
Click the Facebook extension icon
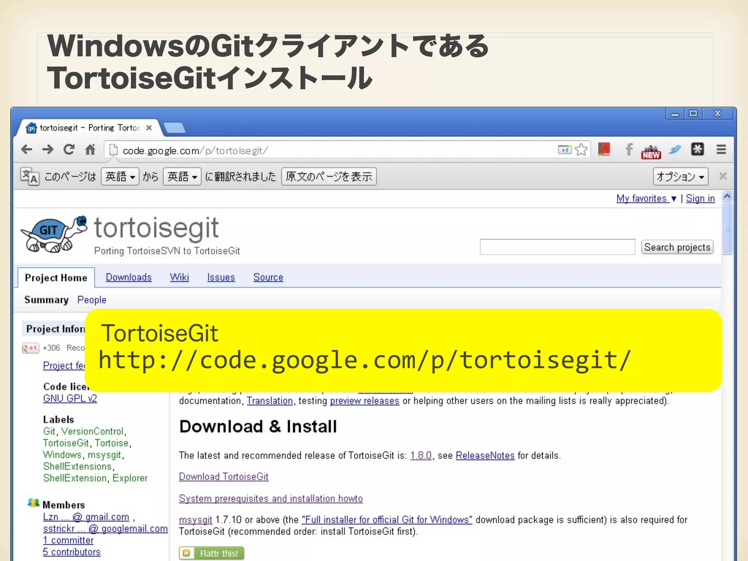[629, 150]
